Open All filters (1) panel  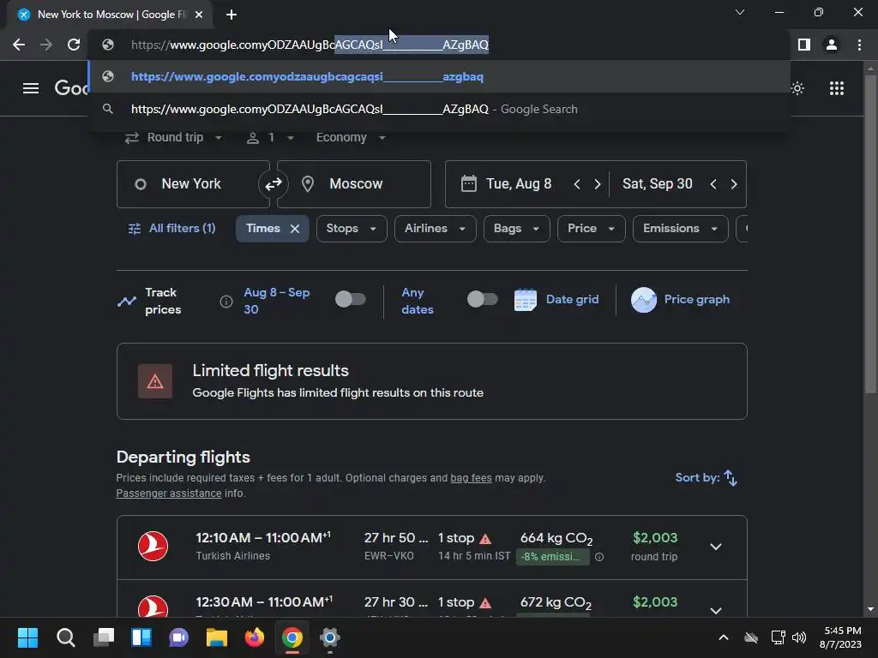(x=172, y=228)
